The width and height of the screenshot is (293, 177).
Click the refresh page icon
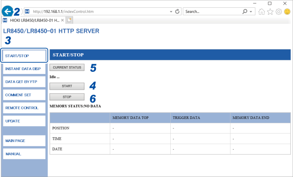177,12
